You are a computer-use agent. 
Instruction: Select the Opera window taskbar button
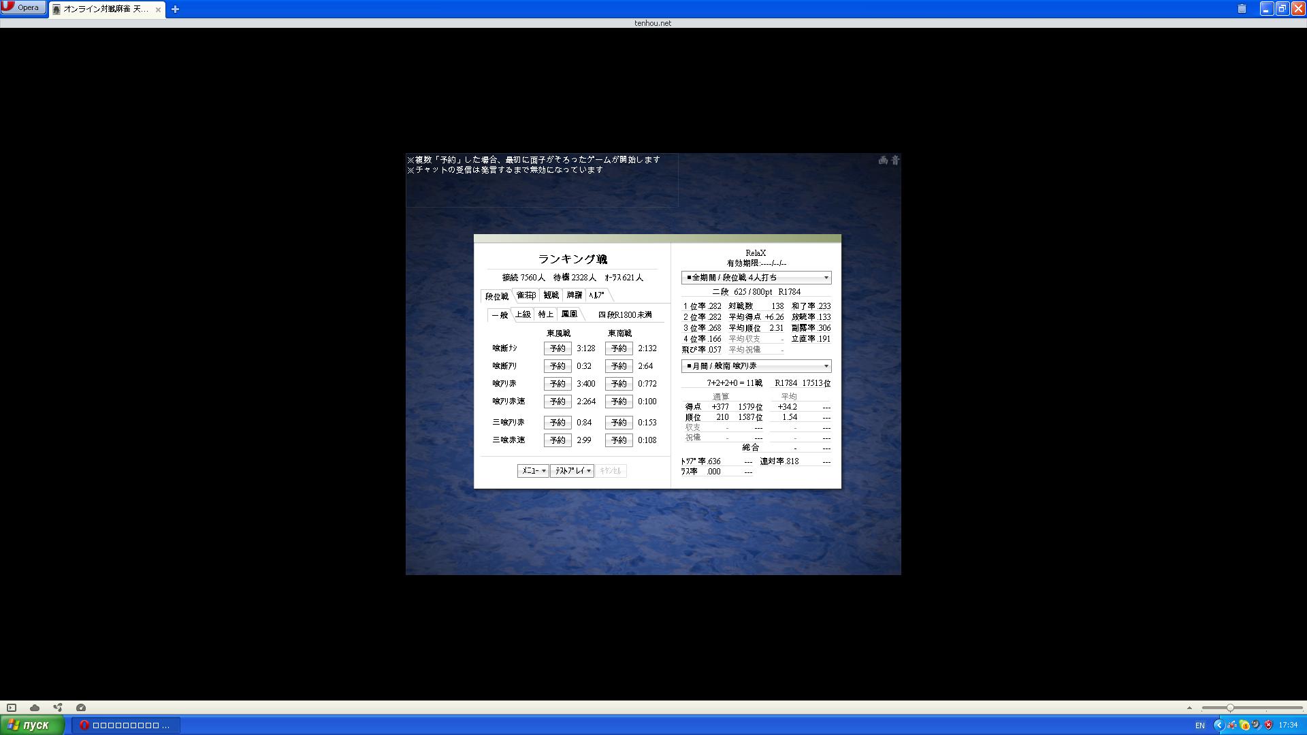(126, 725)
